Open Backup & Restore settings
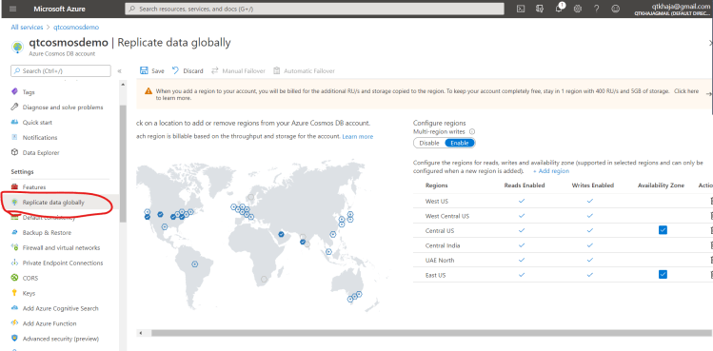The width and height of the screenshot is (713, 351). (47, 232)
